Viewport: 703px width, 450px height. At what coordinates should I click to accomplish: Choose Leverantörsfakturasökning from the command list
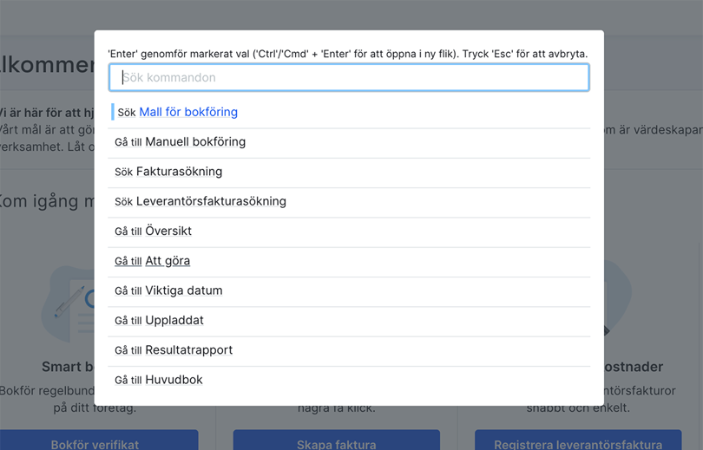tap(211, 201)
